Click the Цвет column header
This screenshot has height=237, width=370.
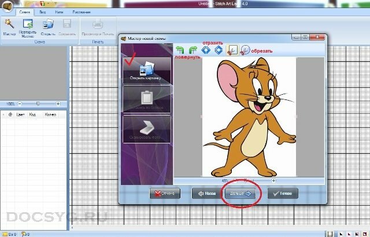(20, 114)
